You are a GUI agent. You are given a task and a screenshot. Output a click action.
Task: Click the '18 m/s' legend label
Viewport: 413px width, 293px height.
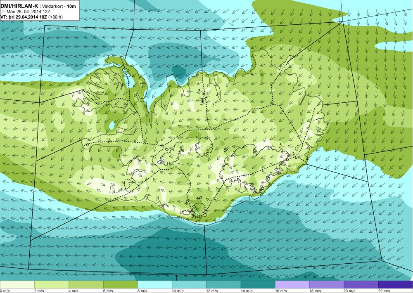(315, 291)
